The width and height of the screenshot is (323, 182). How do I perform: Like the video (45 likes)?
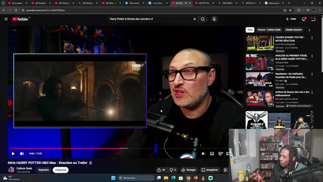(161, 170)
